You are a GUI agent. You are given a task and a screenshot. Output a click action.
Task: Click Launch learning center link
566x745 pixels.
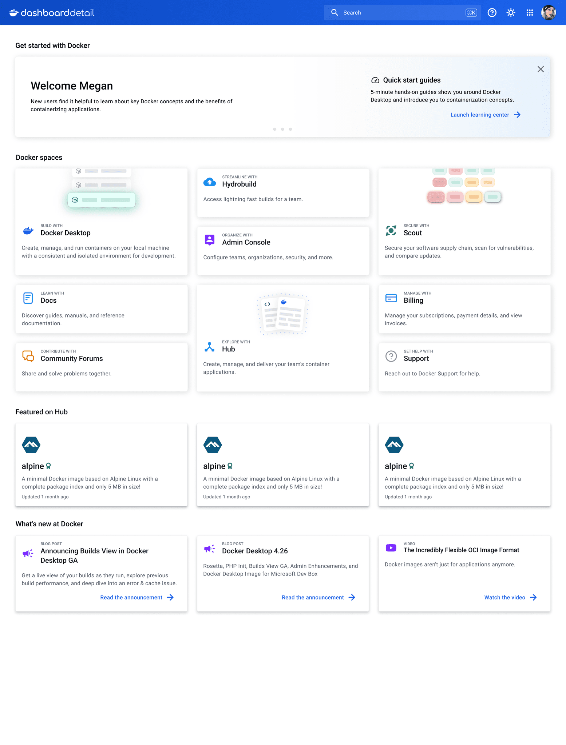tap(480, 115)
